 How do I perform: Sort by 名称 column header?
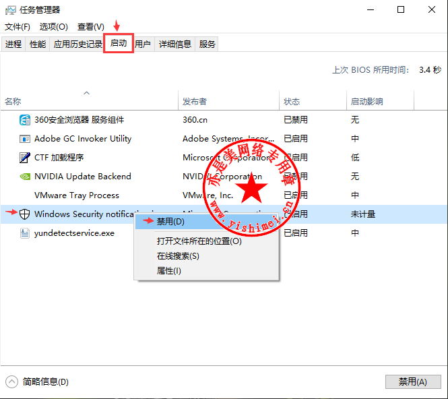pos(13,102)
